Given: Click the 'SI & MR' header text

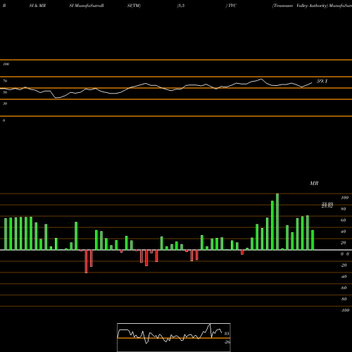Looking at the screenshot, I should click(x=37, y=6).
